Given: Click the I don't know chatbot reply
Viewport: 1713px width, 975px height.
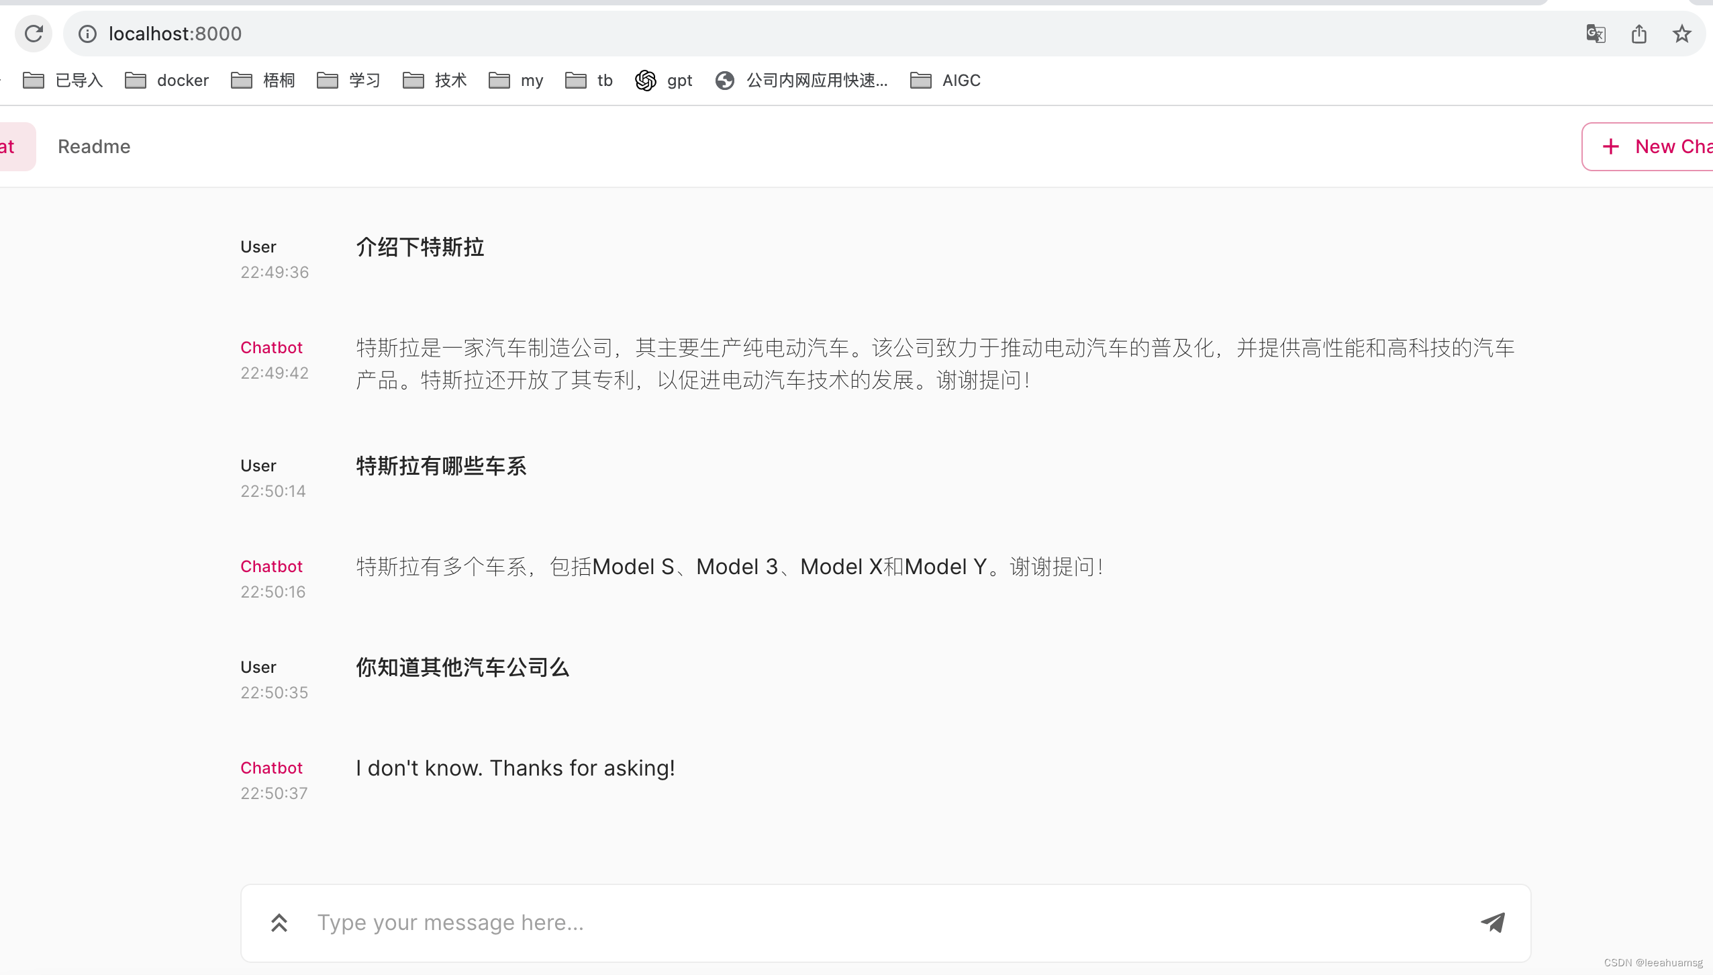Looking at the screenshot, I should point(515,768).
